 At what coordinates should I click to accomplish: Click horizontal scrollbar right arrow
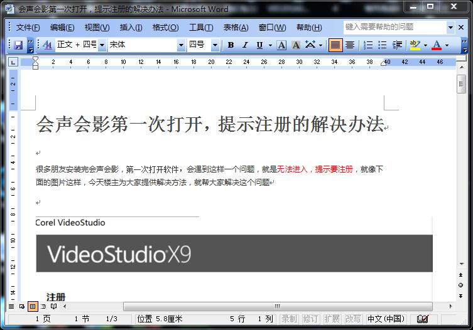[x=450, y=307]
